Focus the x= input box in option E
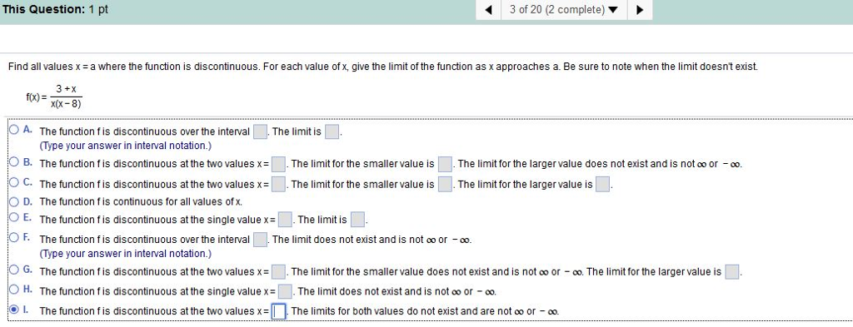Viewport: 853px width, 327px height. coord(285,220)
